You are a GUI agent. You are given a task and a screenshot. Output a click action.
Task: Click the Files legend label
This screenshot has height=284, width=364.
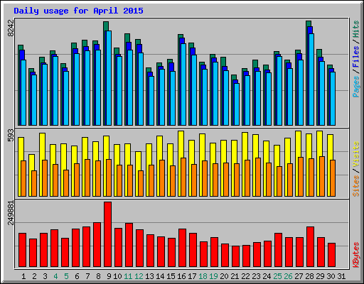[x=356, y=57]
